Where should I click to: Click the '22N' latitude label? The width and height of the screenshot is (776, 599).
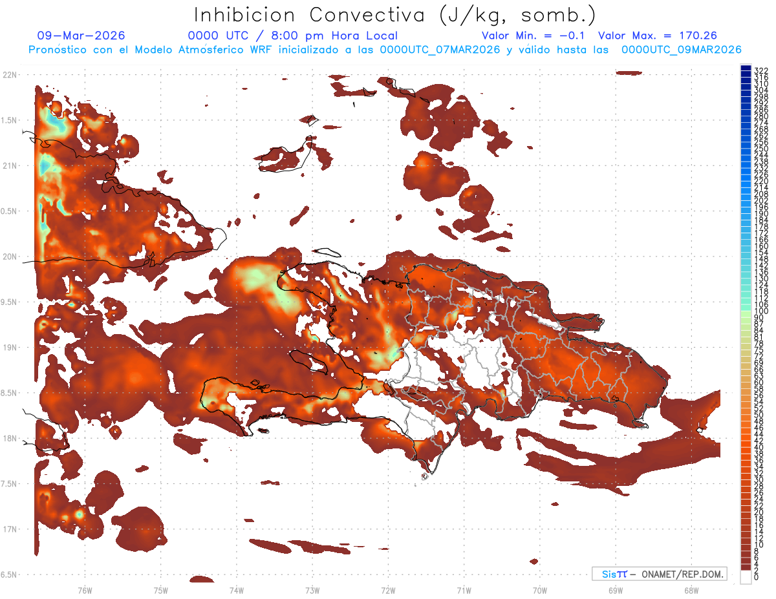pos(10,75)
